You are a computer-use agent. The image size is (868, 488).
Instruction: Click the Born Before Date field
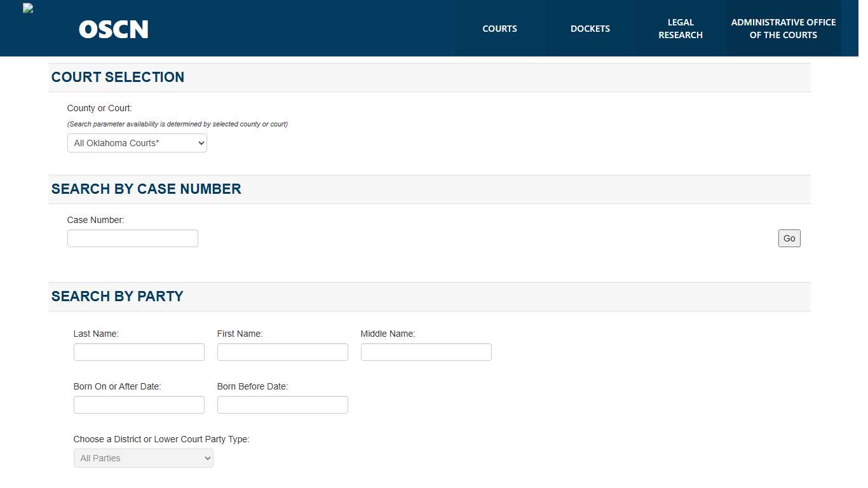(282, 404)
